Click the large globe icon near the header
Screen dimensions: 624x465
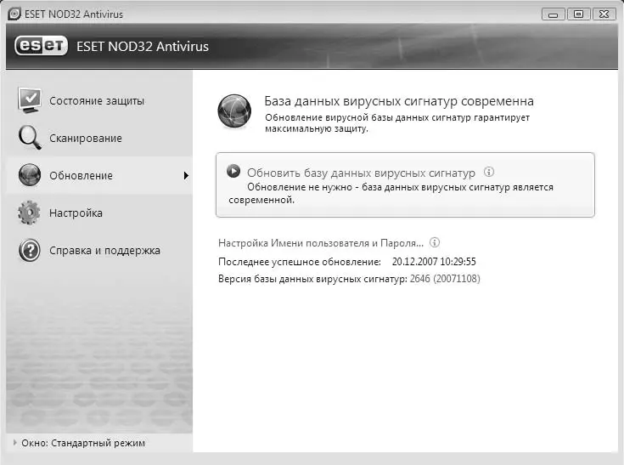(234, 111)
